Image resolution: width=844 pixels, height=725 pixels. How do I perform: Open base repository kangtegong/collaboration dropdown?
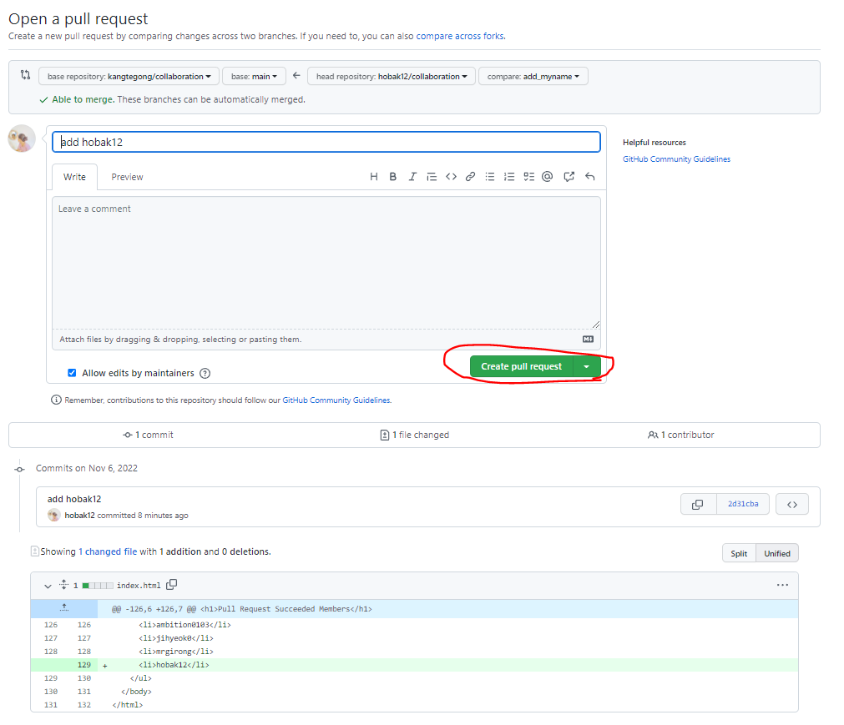(129, 77)
